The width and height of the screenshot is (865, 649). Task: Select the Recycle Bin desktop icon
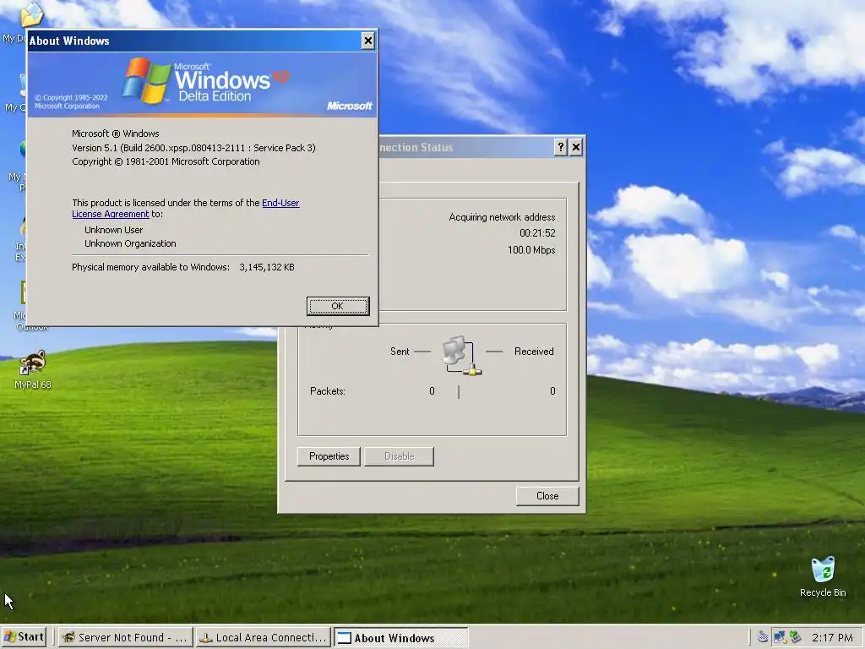[x=823, y=576]
